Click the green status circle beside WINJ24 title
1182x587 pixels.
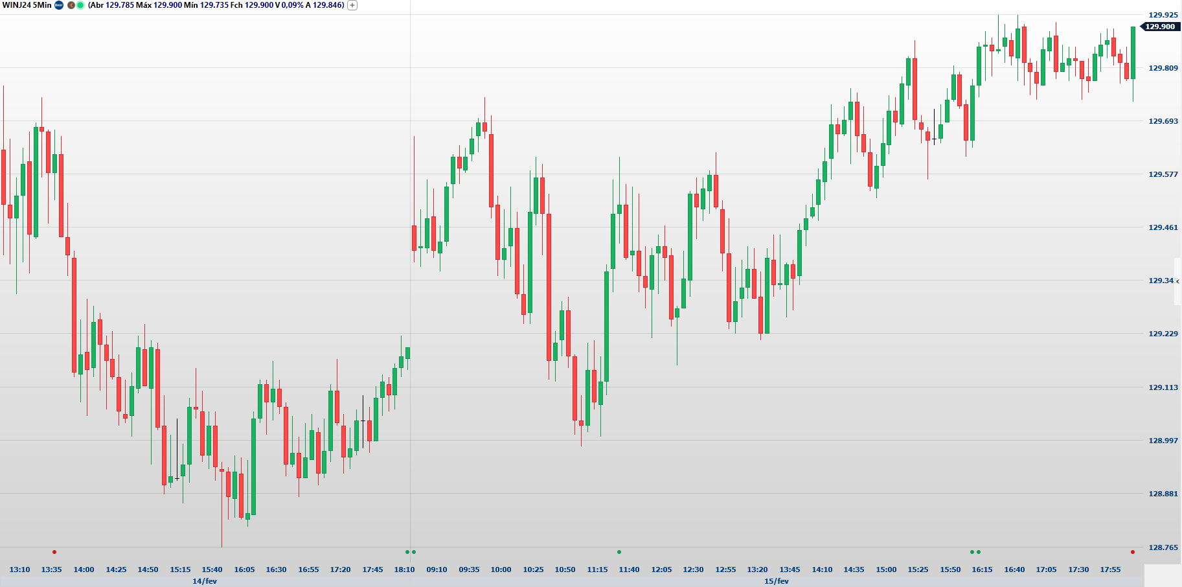[x=80, y=5]
